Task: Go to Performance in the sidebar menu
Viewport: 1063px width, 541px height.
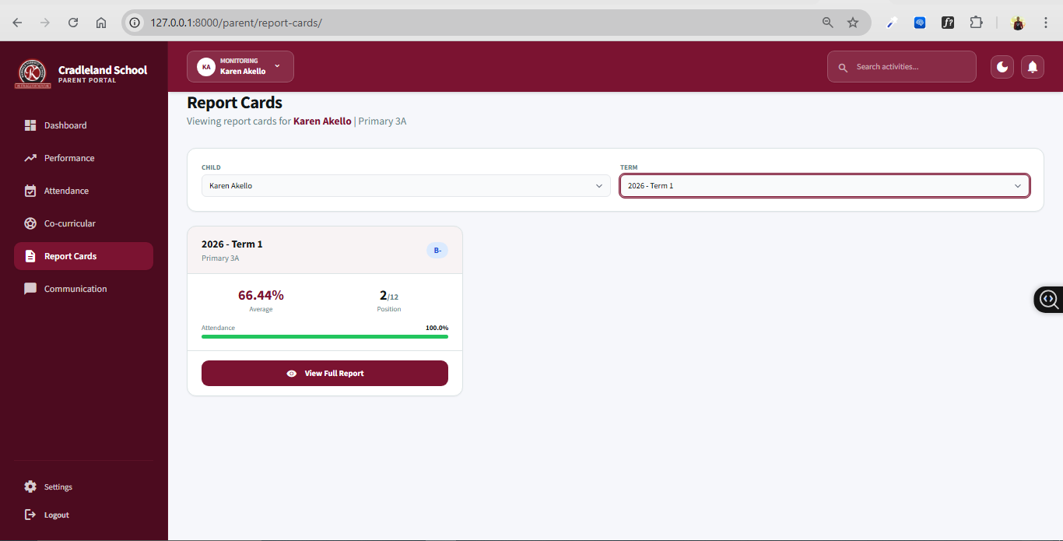Action: click(x=69, y=158)
